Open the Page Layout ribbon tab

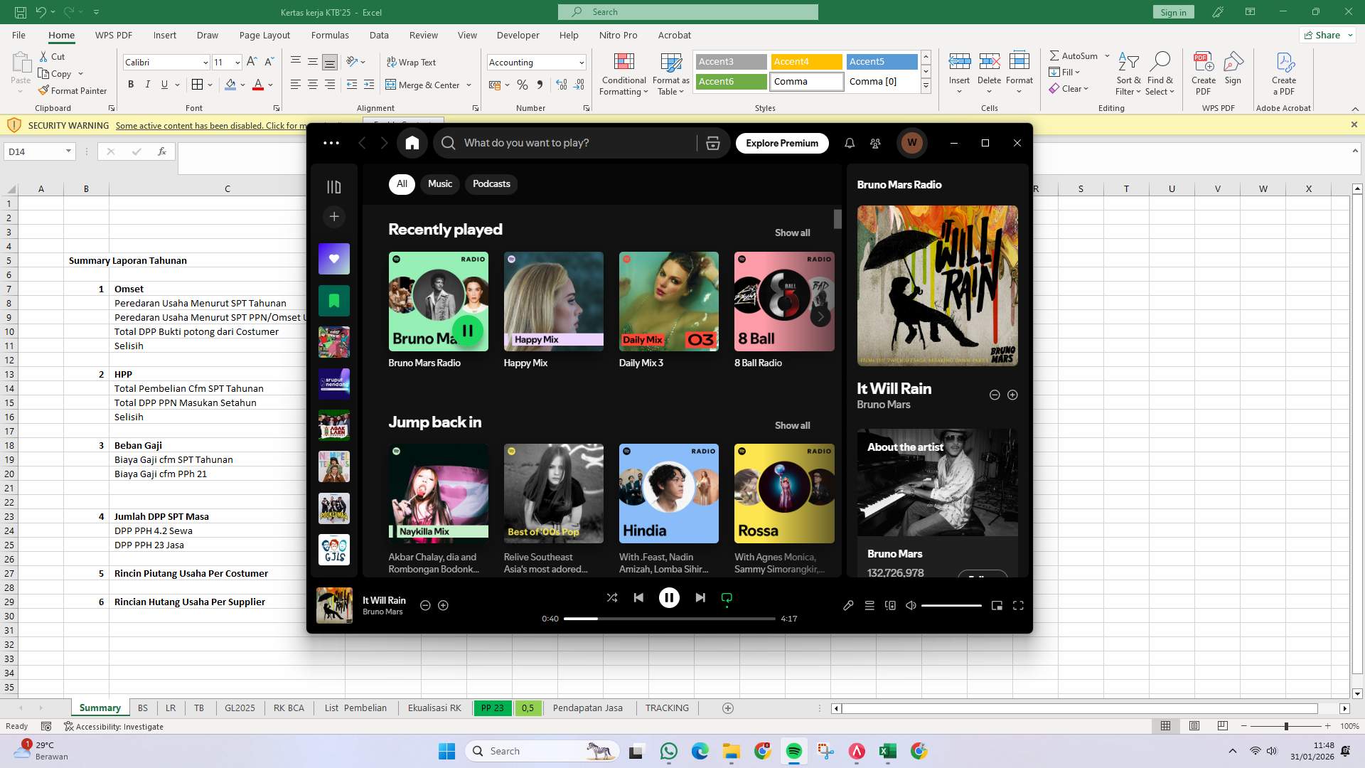click(264, 35)
